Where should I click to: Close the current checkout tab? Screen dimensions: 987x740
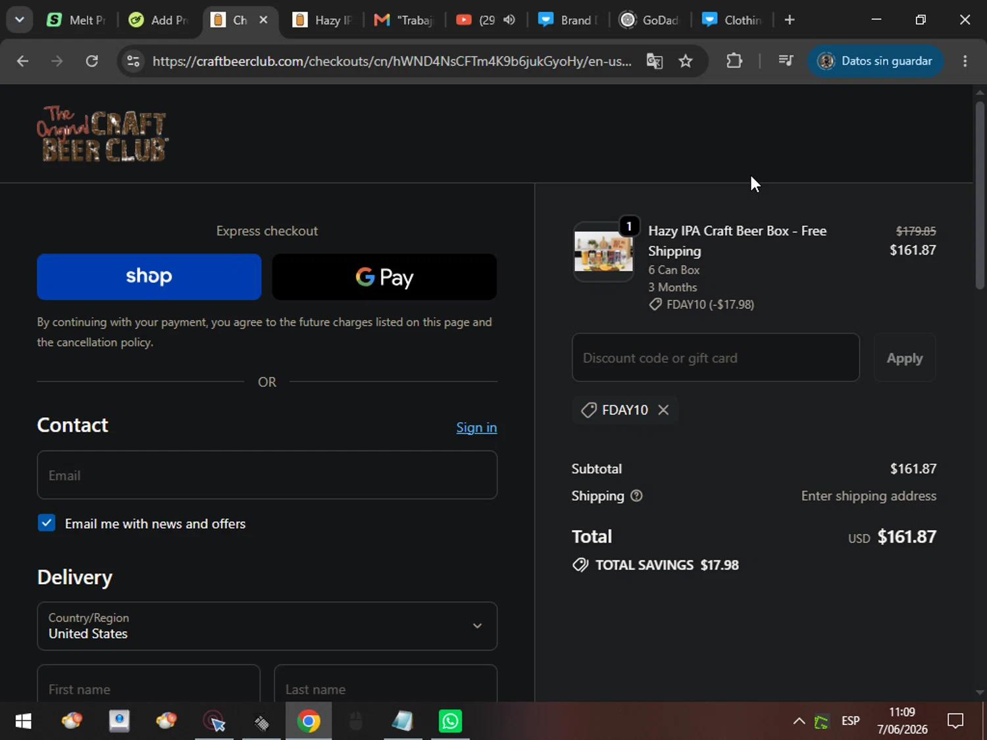(263, 20)
